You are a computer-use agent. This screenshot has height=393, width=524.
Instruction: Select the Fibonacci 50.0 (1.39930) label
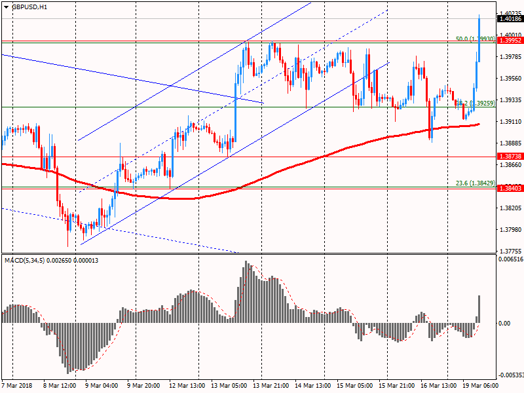[x=476, y=39]
